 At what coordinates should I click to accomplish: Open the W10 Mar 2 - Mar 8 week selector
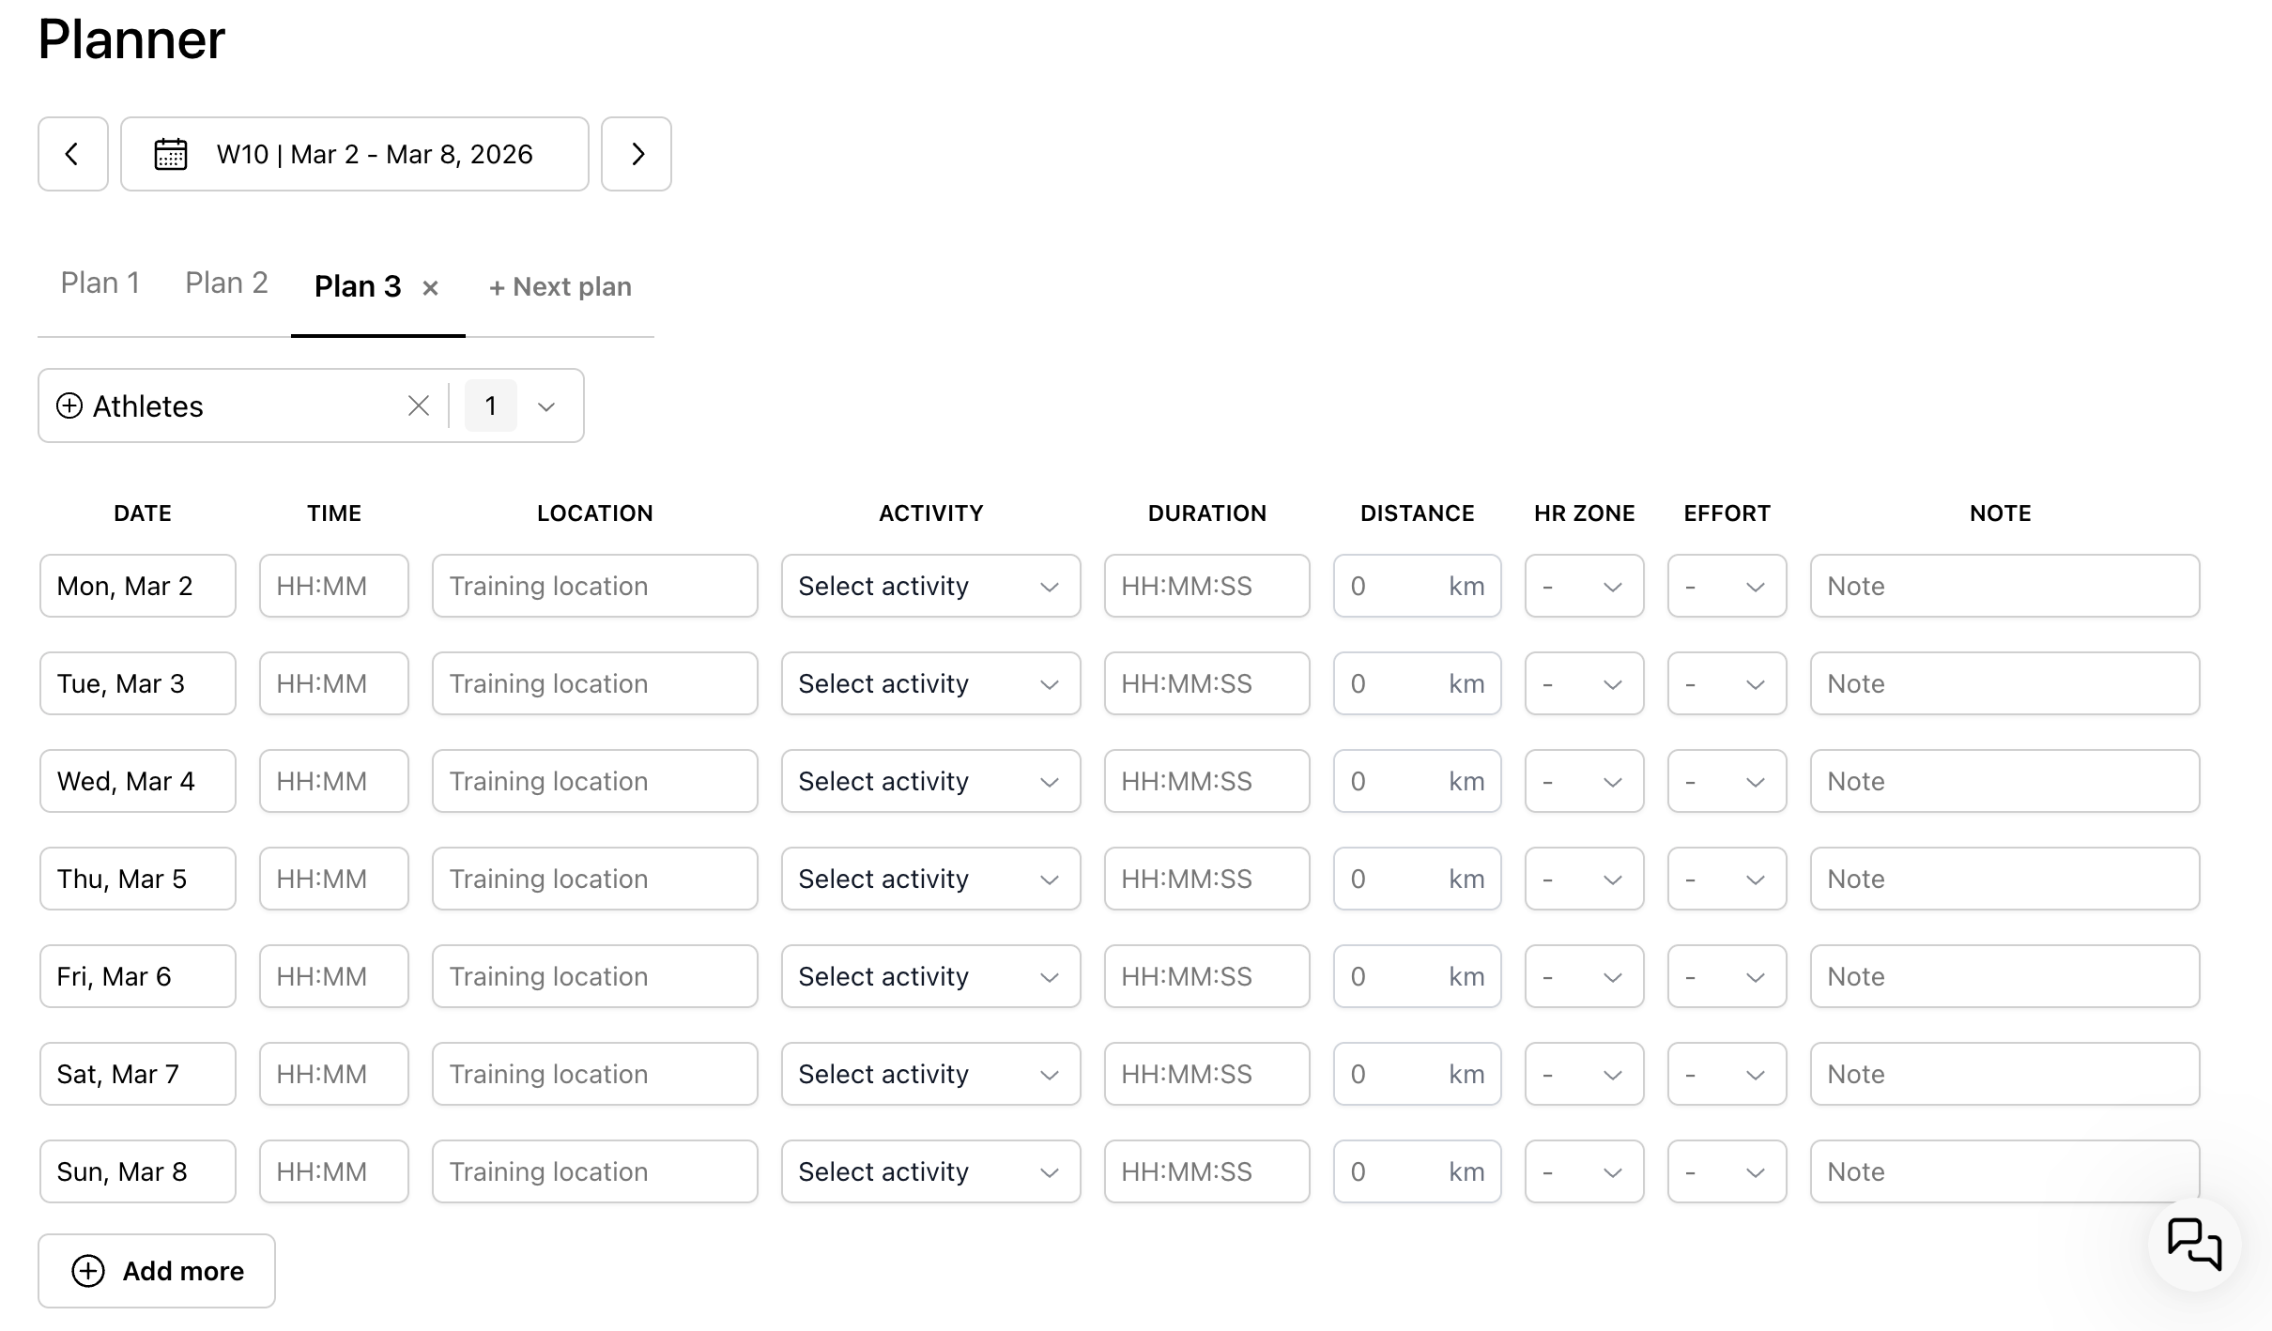click(355, 154)
